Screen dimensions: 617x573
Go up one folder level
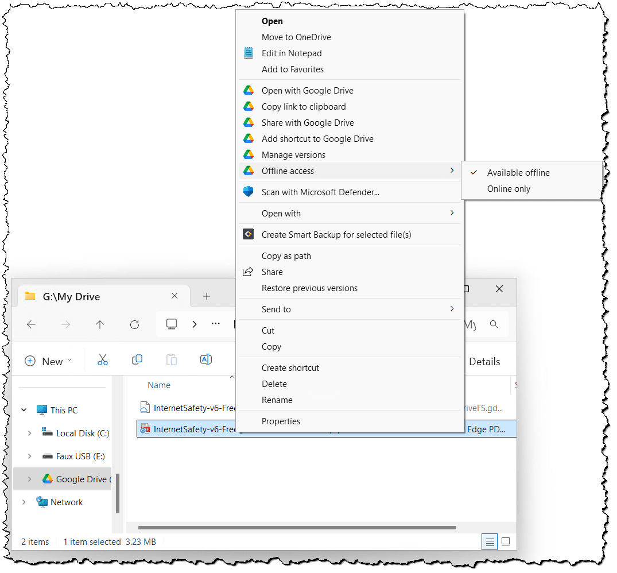point(100,324)
